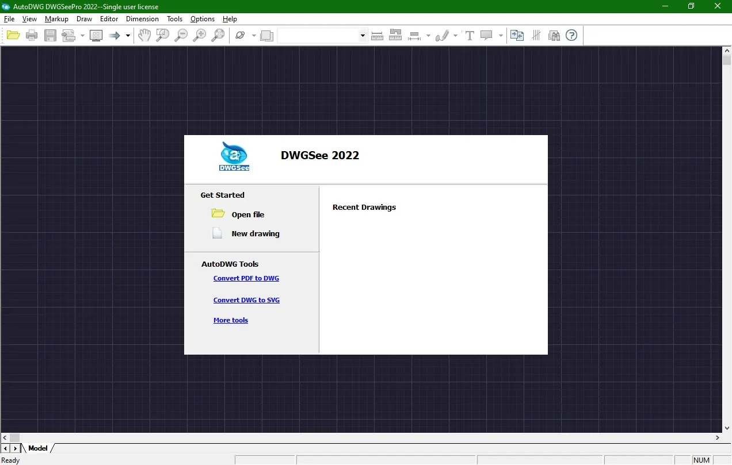Viewport: 732px width, 465px height.
Task: Click the question mark help icon
Action: tap(571, 36)
